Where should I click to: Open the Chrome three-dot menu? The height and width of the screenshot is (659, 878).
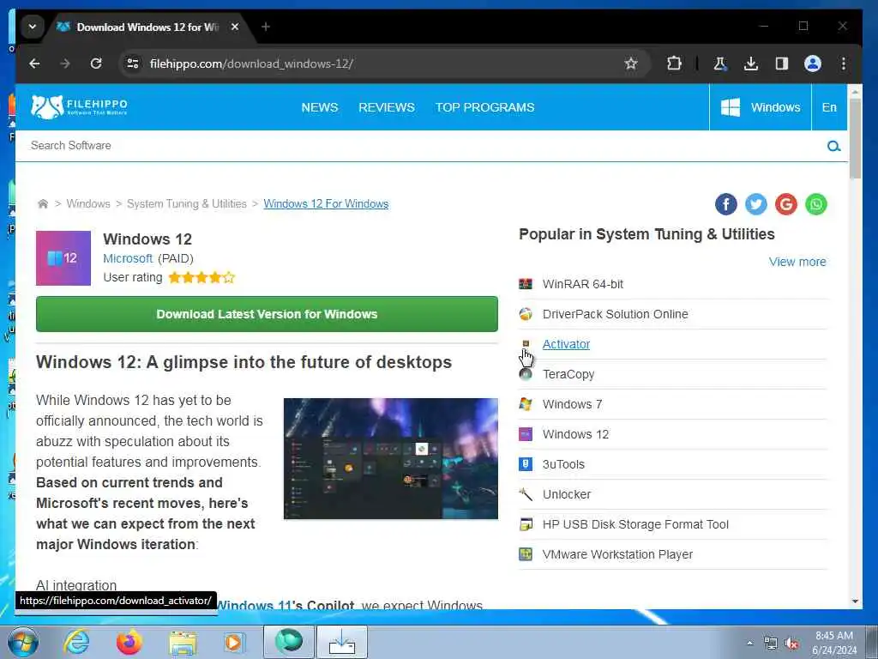844,63
